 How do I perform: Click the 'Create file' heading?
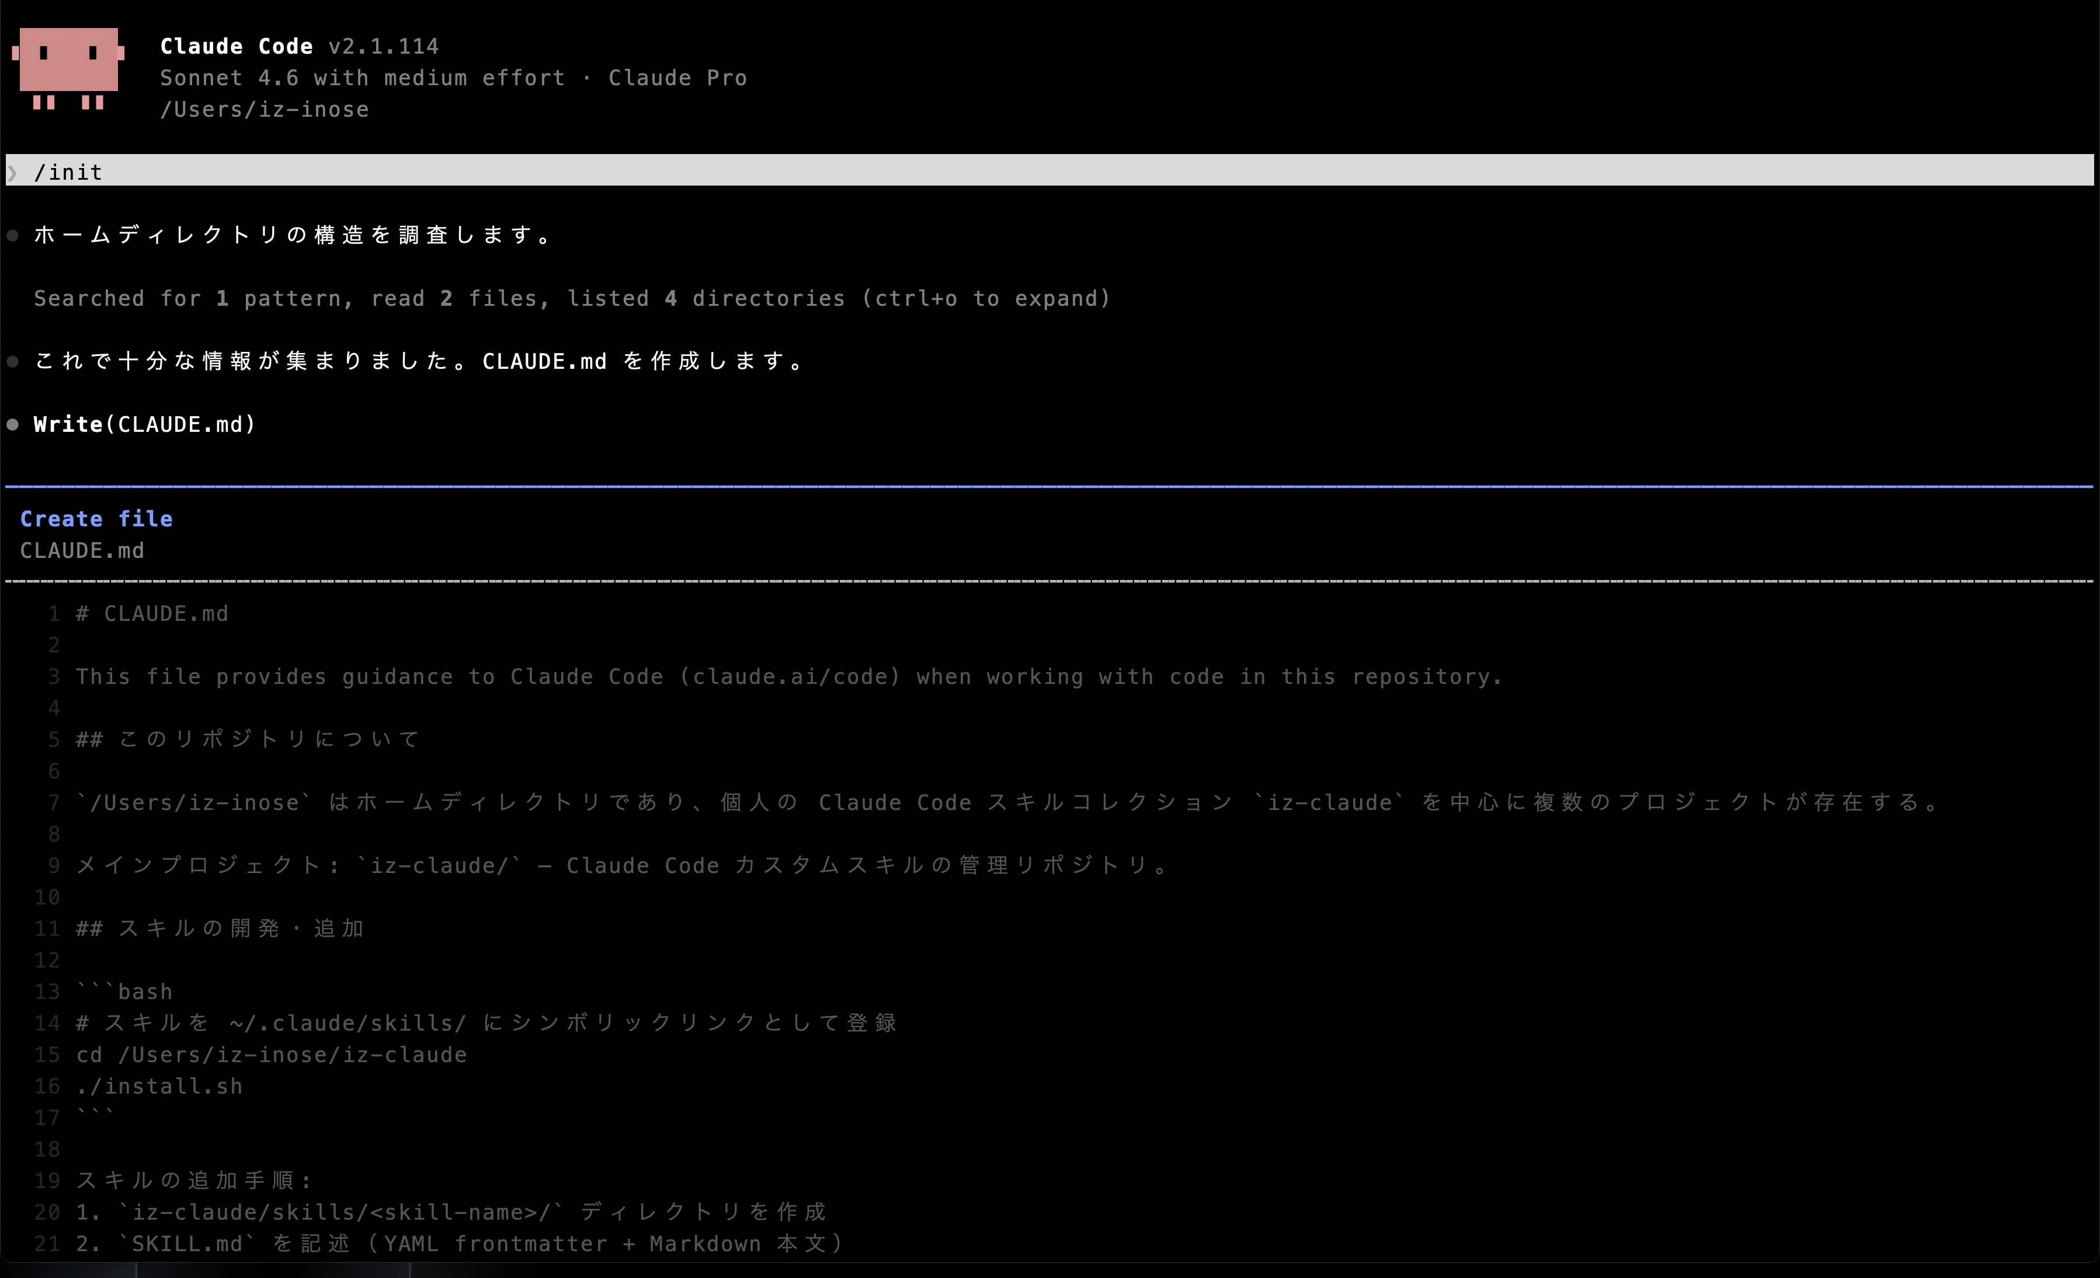click(96, 519)
